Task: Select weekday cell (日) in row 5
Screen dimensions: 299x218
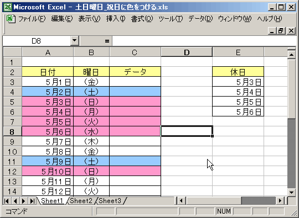Action: (x=91, y=102)
